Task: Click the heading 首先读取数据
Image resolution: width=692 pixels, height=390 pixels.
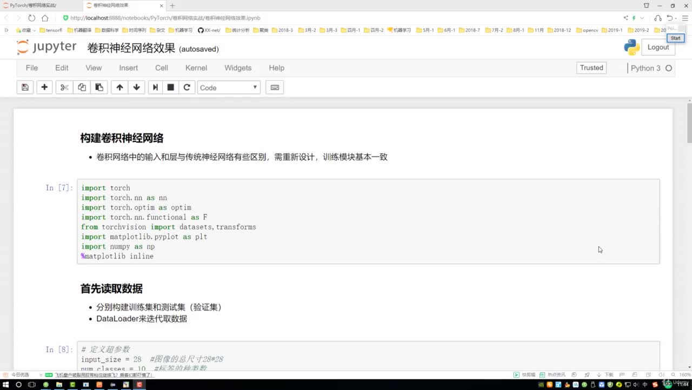Action: point(111,288)
